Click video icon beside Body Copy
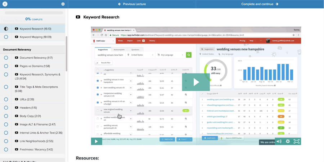 [17, 116]
